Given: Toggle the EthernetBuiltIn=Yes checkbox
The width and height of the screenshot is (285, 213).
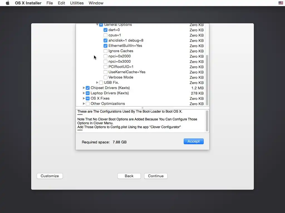Looking at the screenshot, I should click(x=105, y=46).
